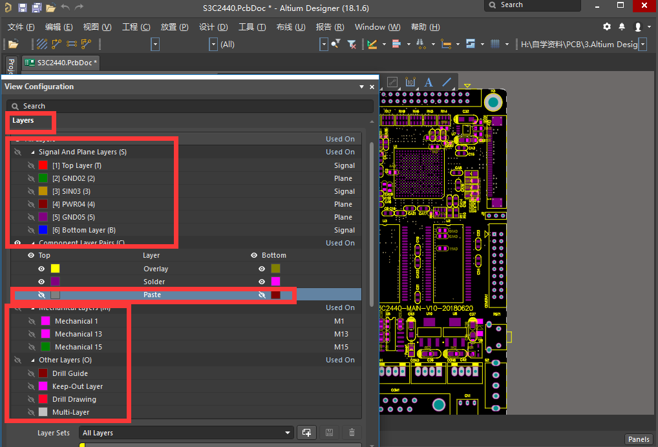The height and width of the screenshot is (447, 658).
Task: Click the design rule check icon
Action: pos(372,44)
